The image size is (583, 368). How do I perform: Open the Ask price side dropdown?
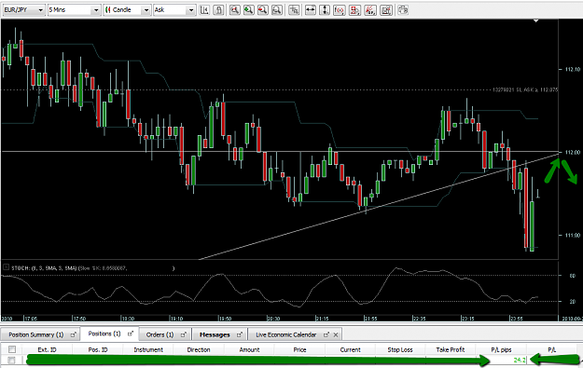(x=174, y=10)
